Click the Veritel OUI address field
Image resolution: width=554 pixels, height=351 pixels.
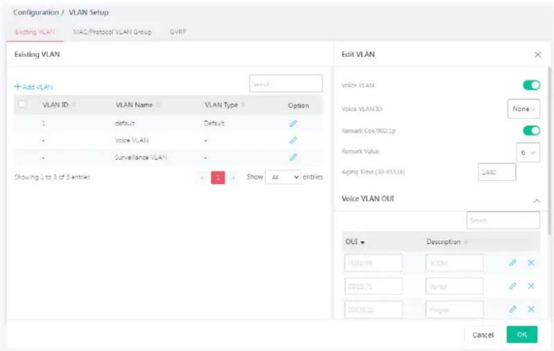373,286
